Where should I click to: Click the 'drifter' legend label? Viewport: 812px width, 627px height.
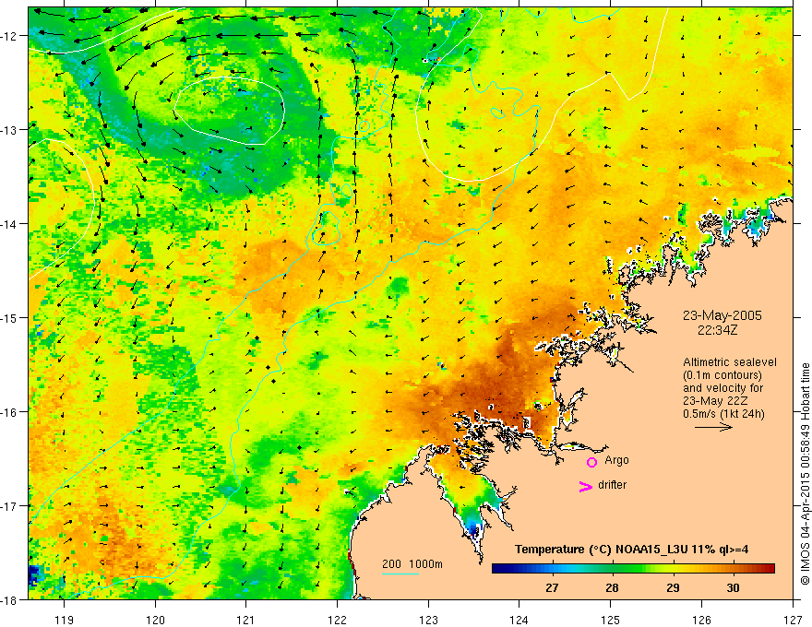[x=612, y=485]
